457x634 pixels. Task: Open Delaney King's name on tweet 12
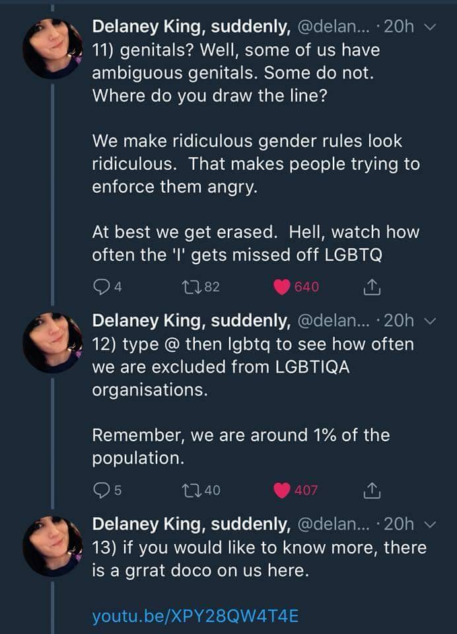click(x=190, y=321)
